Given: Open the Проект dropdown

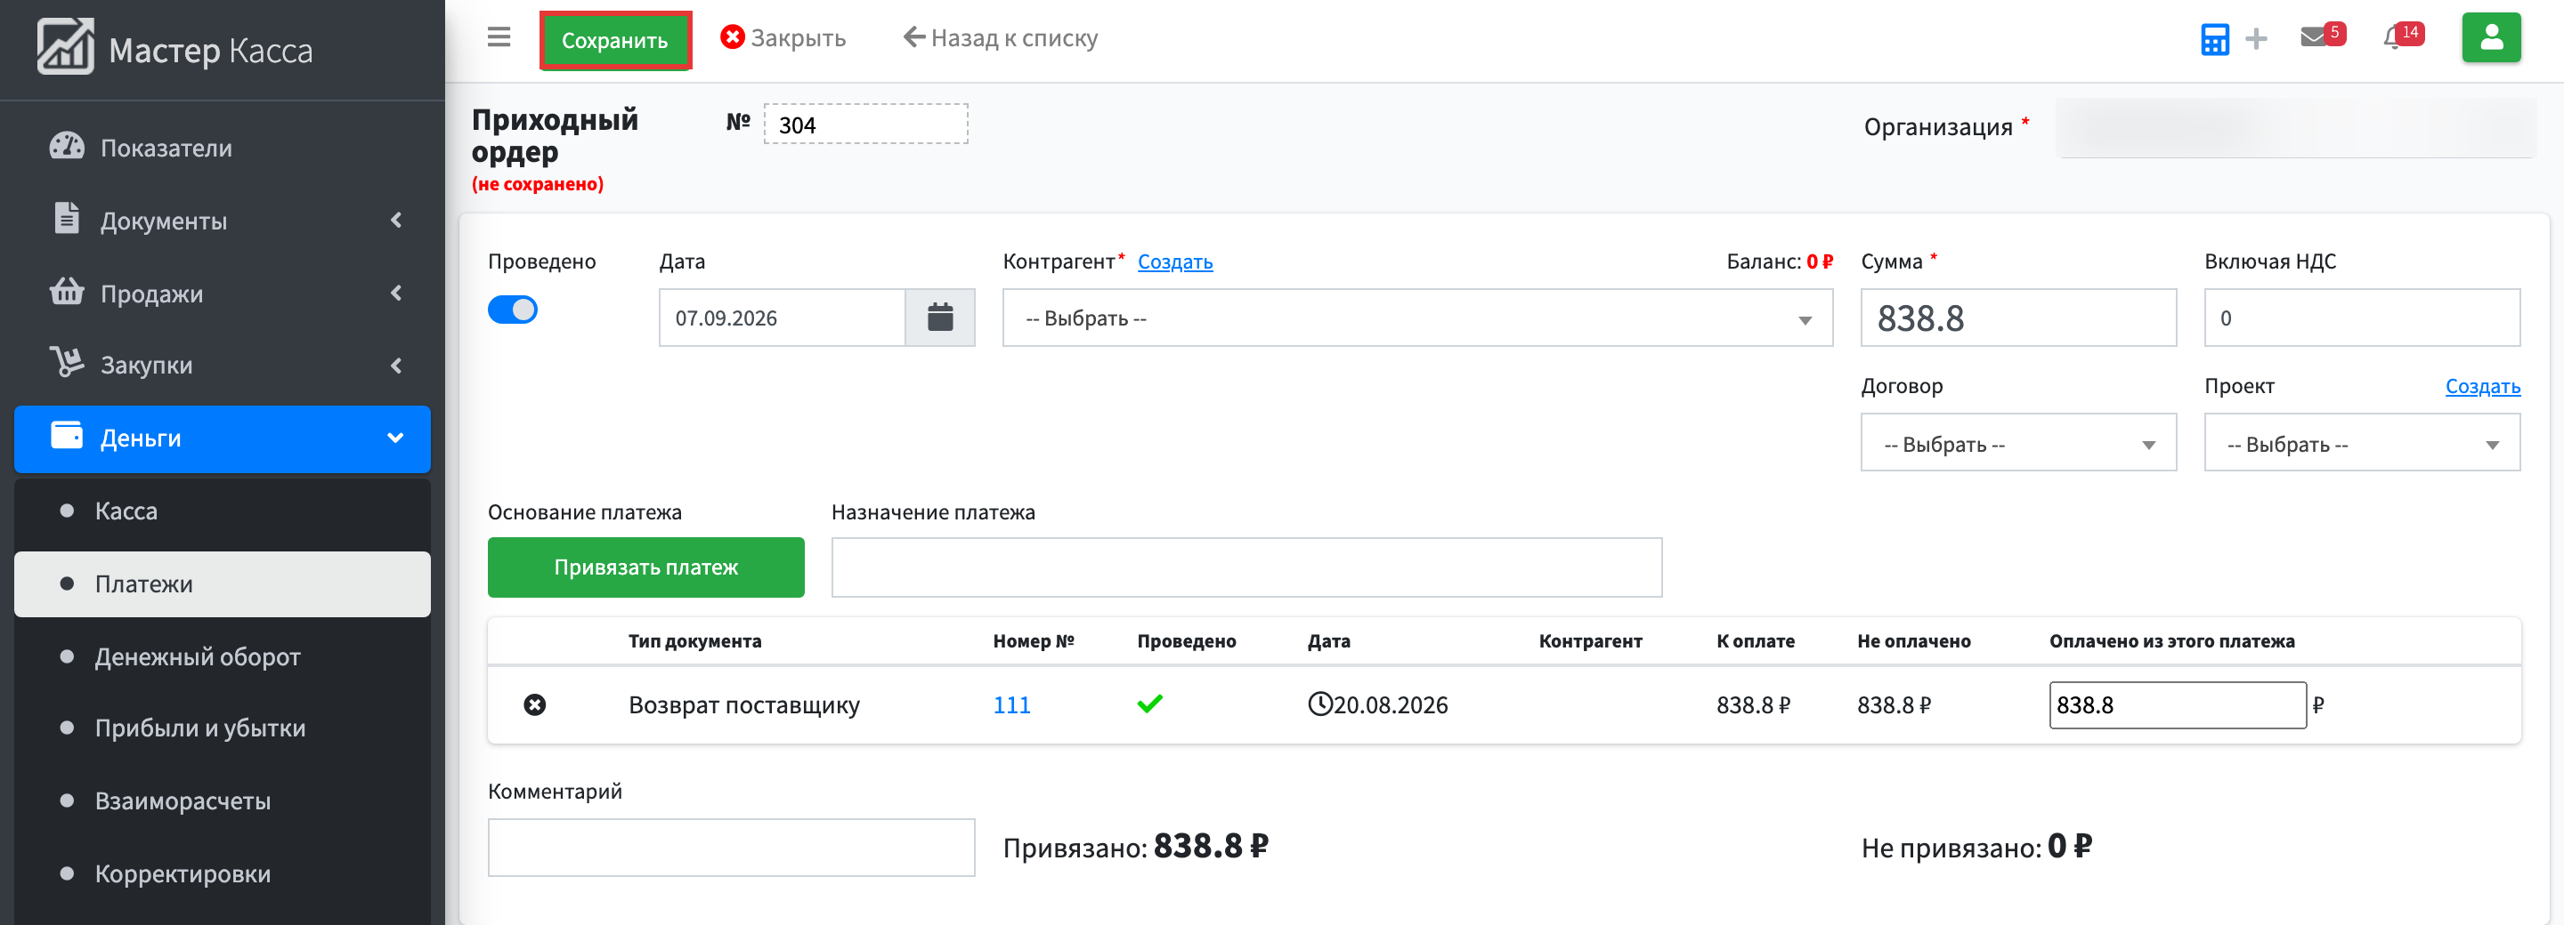Looking at the screenshot, I should pos(2362,444).
